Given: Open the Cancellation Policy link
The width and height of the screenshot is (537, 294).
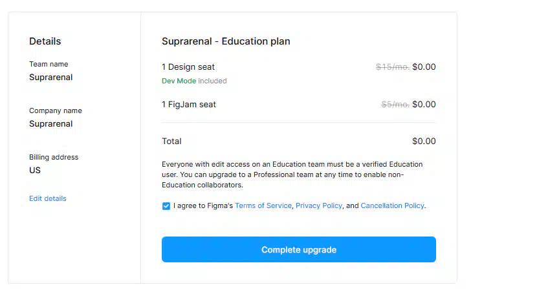Looking at the screenshot, I should coord(392,205).
